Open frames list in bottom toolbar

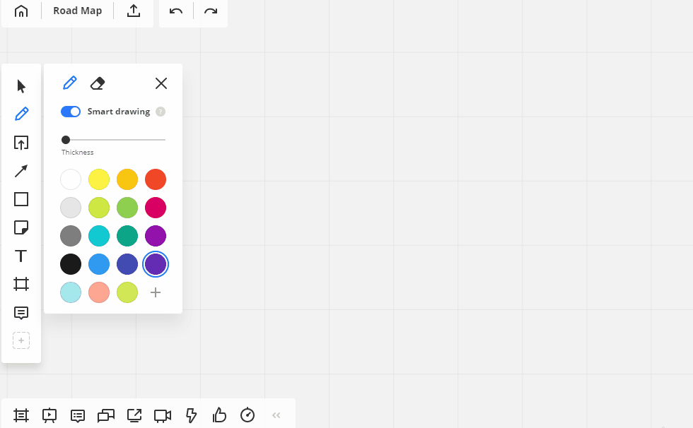coord(21,415)
